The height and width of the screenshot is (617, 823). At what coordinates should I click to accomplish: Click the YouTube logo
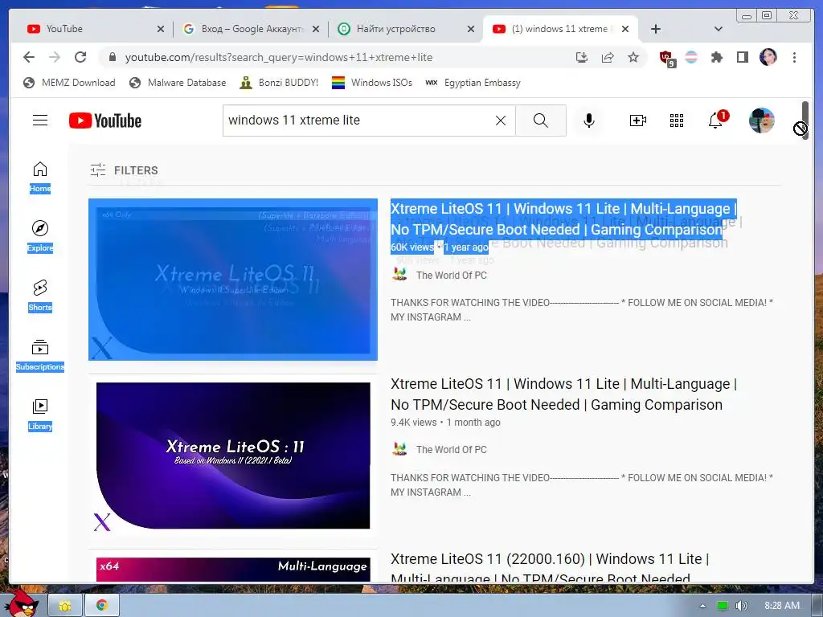click(105, 121)
